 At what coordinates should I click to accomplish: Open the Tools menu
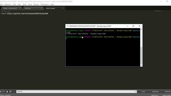point(30,4)
